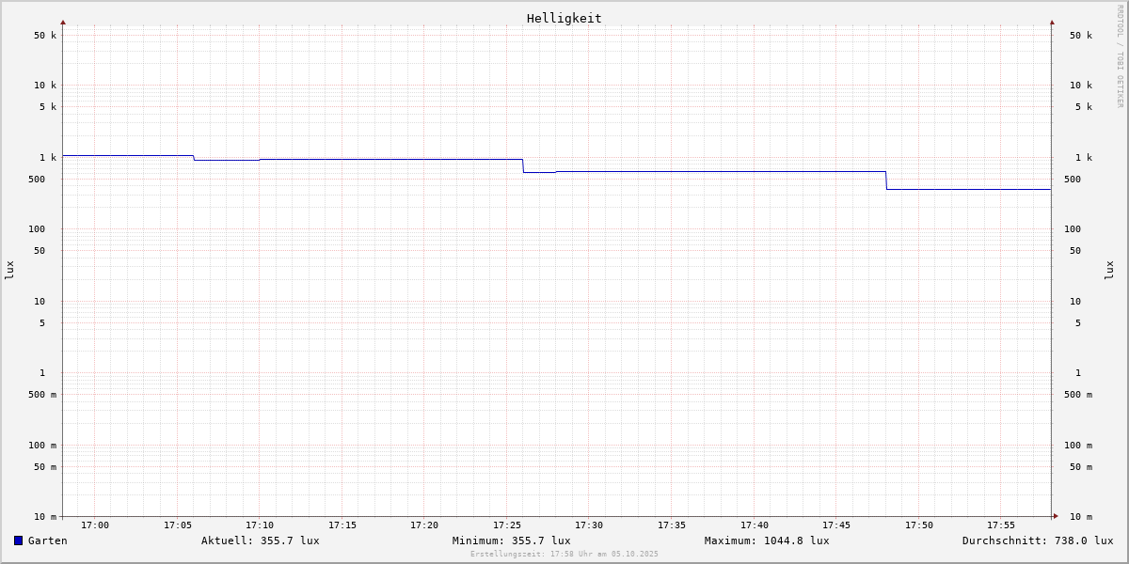The width and height of the screenshot is (1129, 564).
Task: Click the red arrowhead atop the left axis
Action: 63,22
